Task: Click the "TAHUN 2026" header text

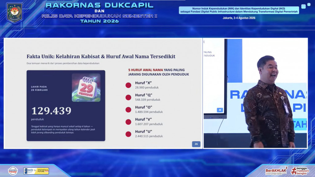Action: click(x=100, y=21)
